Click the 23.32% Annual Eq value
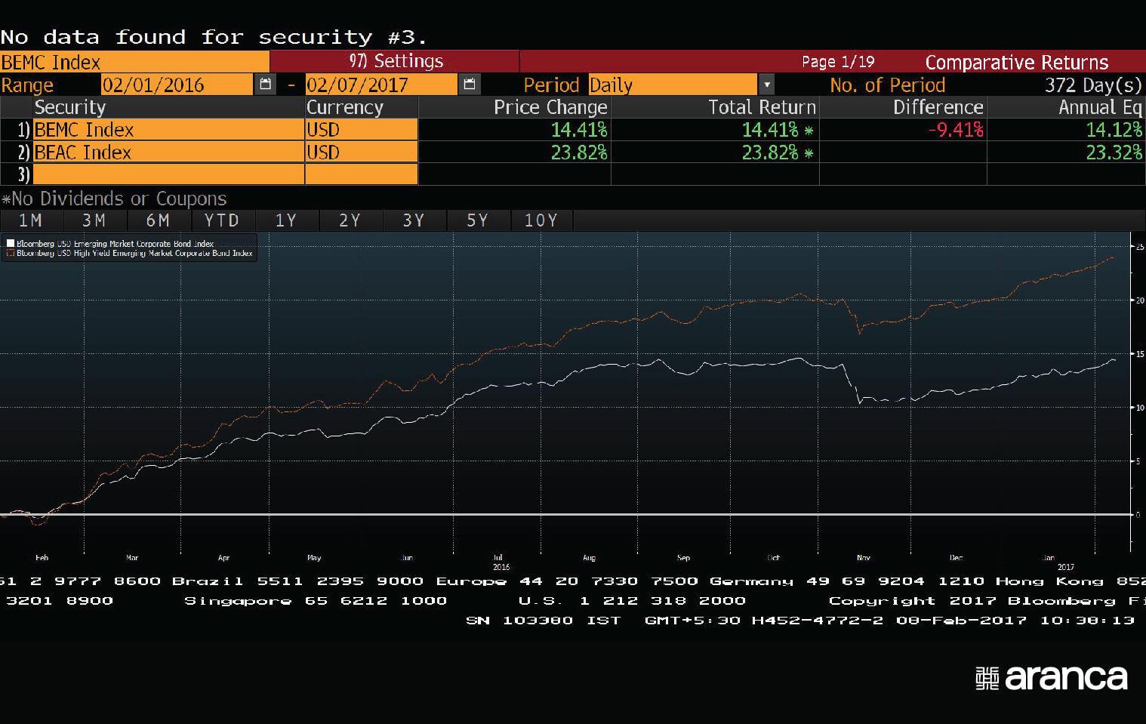This screenshot has width=1146, height=724. 1114,153
